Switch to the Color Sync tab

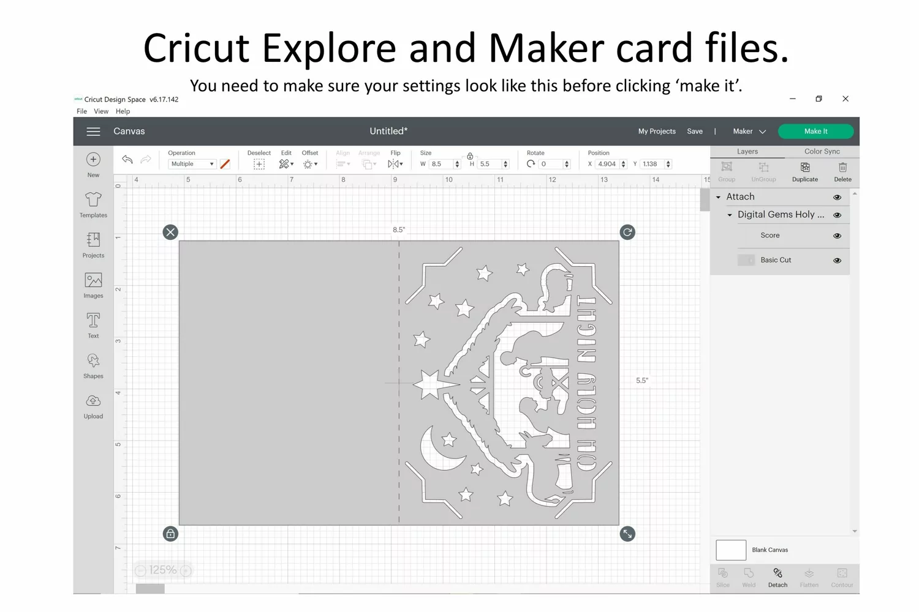click(x=822, y=152)
